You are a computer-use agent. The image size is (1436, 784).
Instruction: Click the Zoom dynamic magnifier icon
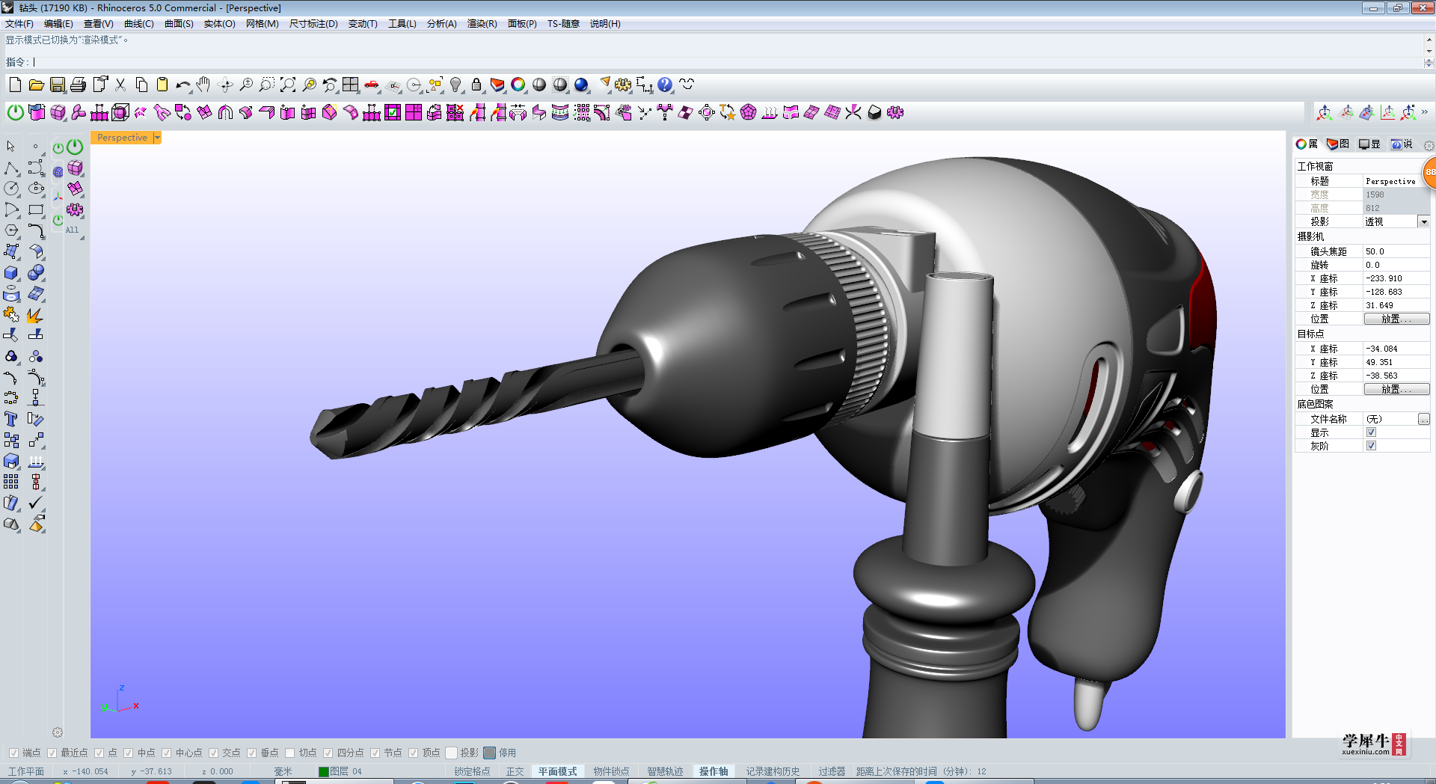click(246, 85)
